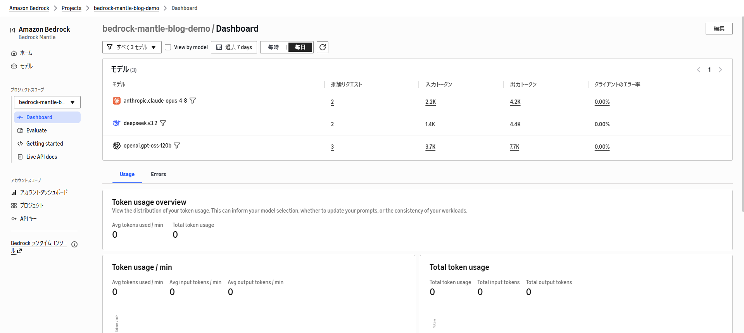
Task: Click the API key icon
Action: (14, 219)
